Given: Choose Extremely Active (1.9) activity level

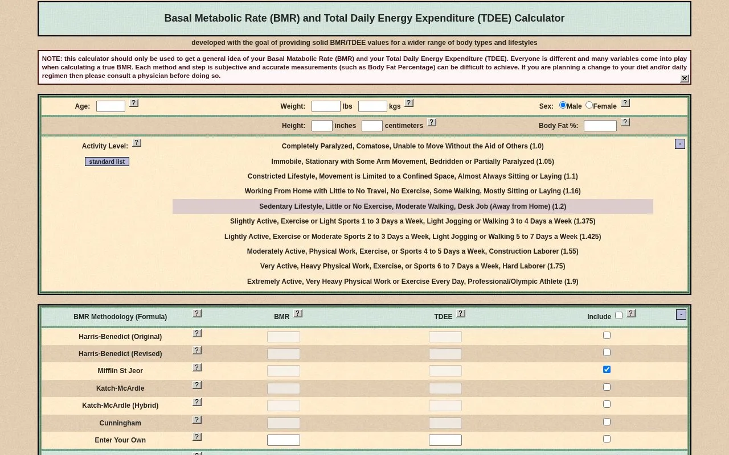Looking at the screenshot, I should (413, 282).
